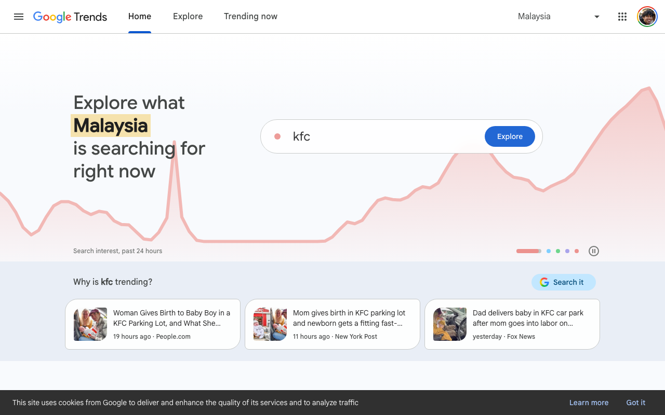Open the People.com KFC article card
This screenshot has width=665, height=415.
153,324
